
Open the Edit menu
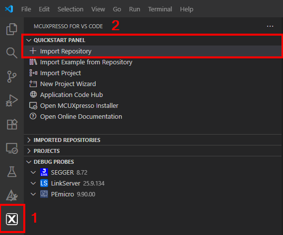click(44, 9)
